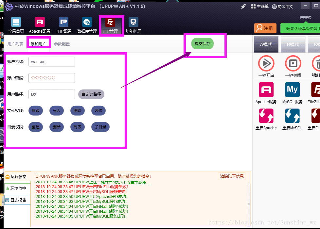Select log line 08:34:05 开启MySQL服务成功
This screenshot has width=320, height=229.
[81, 216]
